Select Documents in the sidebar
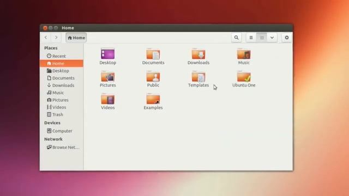 pos(62,78)
